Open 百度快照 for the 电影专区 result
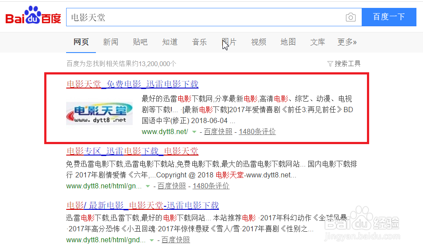 point(172,186)
